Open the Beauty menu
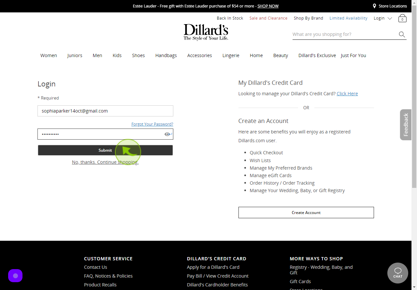The width and height of the screenshot is (417, 290). pos(280,55)
